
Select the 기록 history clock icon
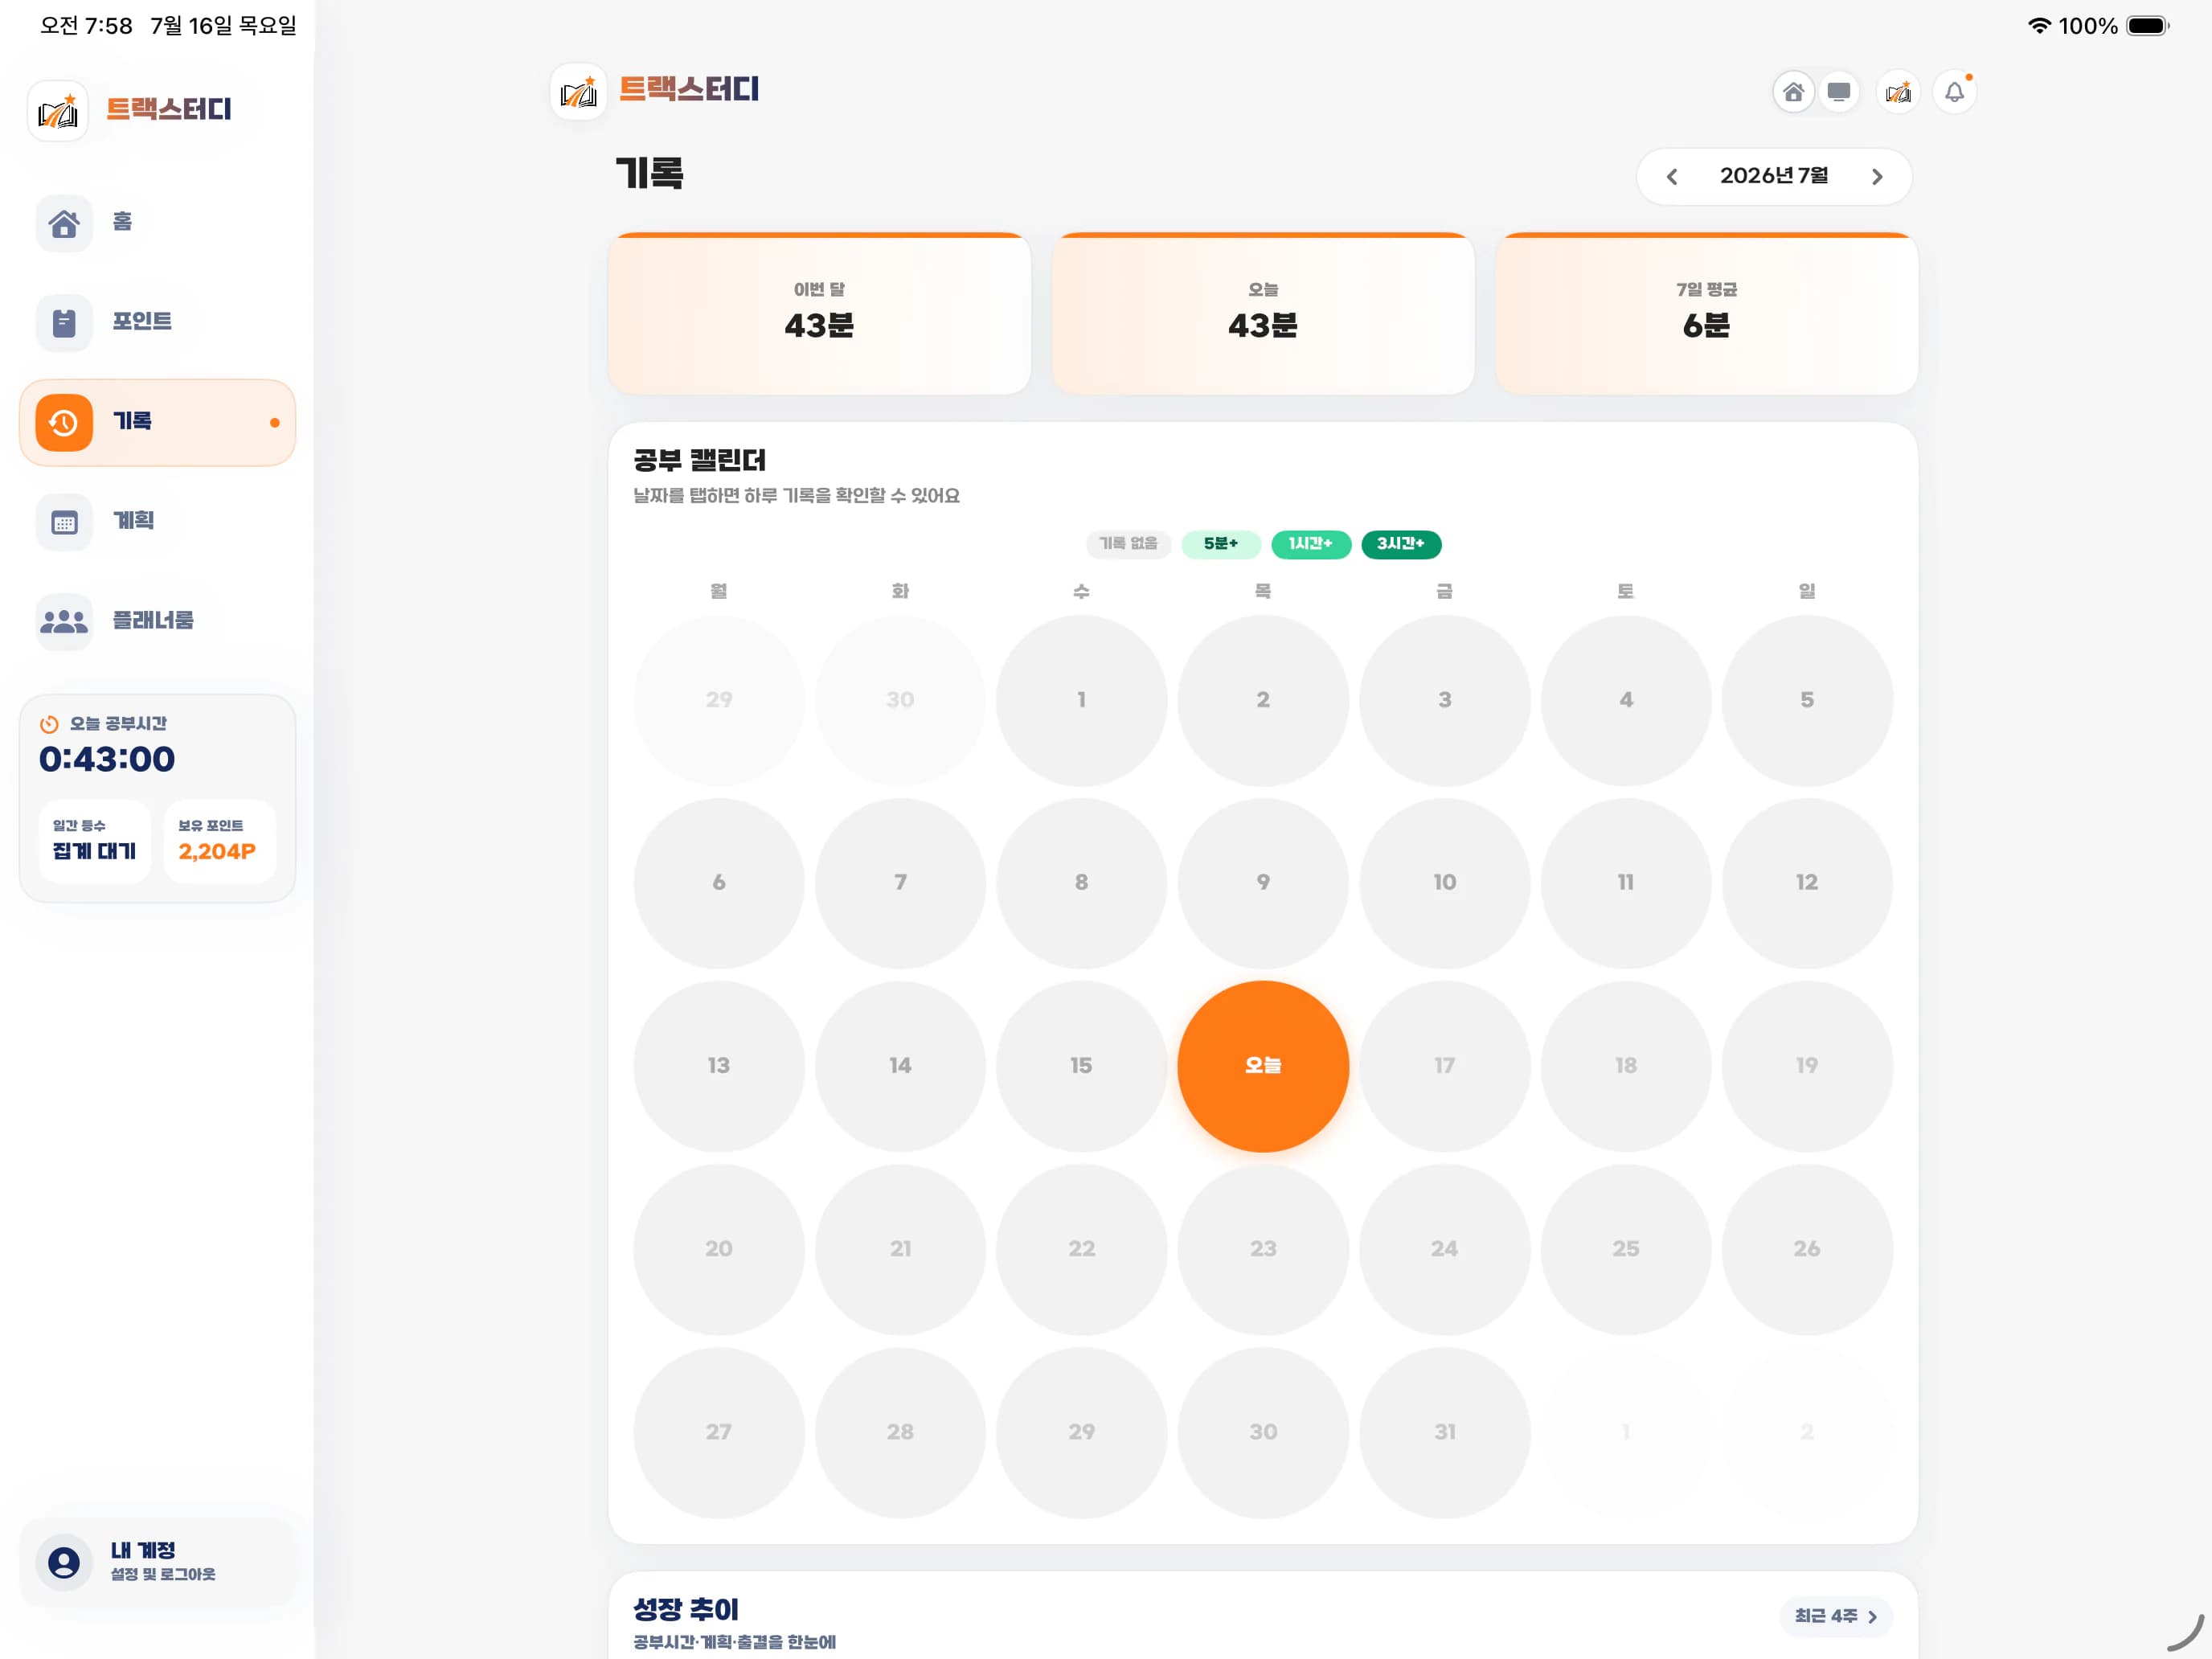(x=64, y=423)
